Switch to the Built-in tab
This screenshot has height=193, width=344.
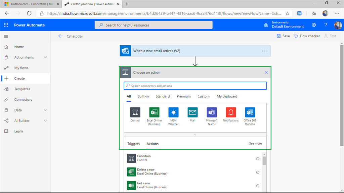(143, 96)
